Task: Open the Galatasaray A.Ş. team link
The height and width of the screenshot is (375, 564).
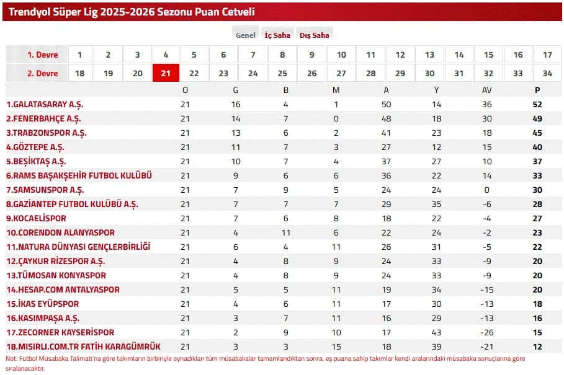Action: (x=45, y=105)
